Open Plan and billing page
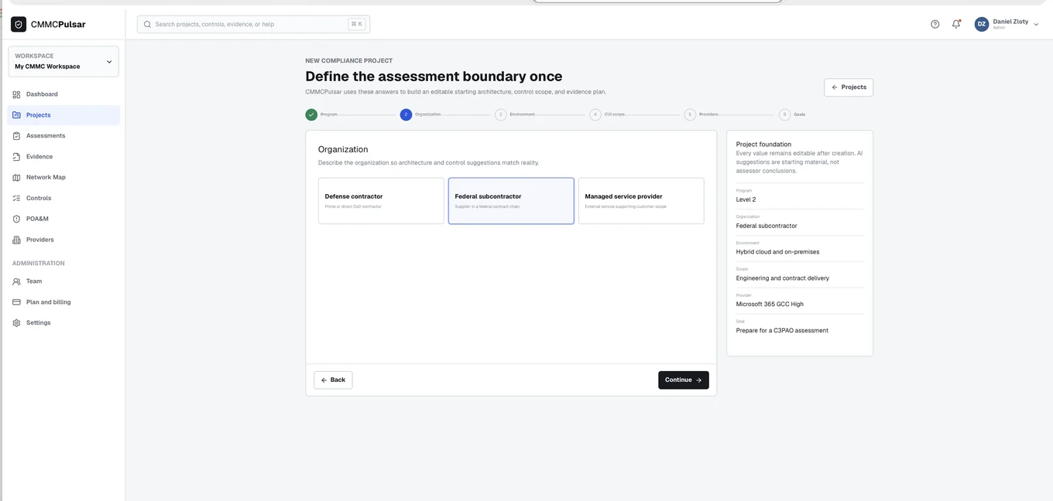The image size is (1053, 501). point(63,302)
